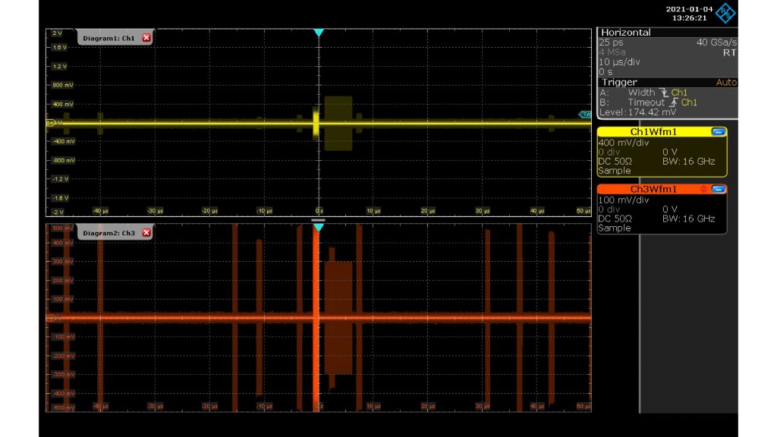This screenshot has height=437, width=777.
Task: Click the Ch1 ground level marker on left edge
Action: coord(50,122)
